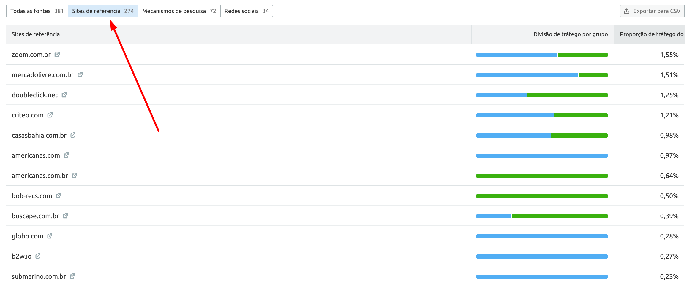Viewport: 692px width, 293px height.
Task: Open casasbahia.com.br external link icon
Action: point(73,135)
